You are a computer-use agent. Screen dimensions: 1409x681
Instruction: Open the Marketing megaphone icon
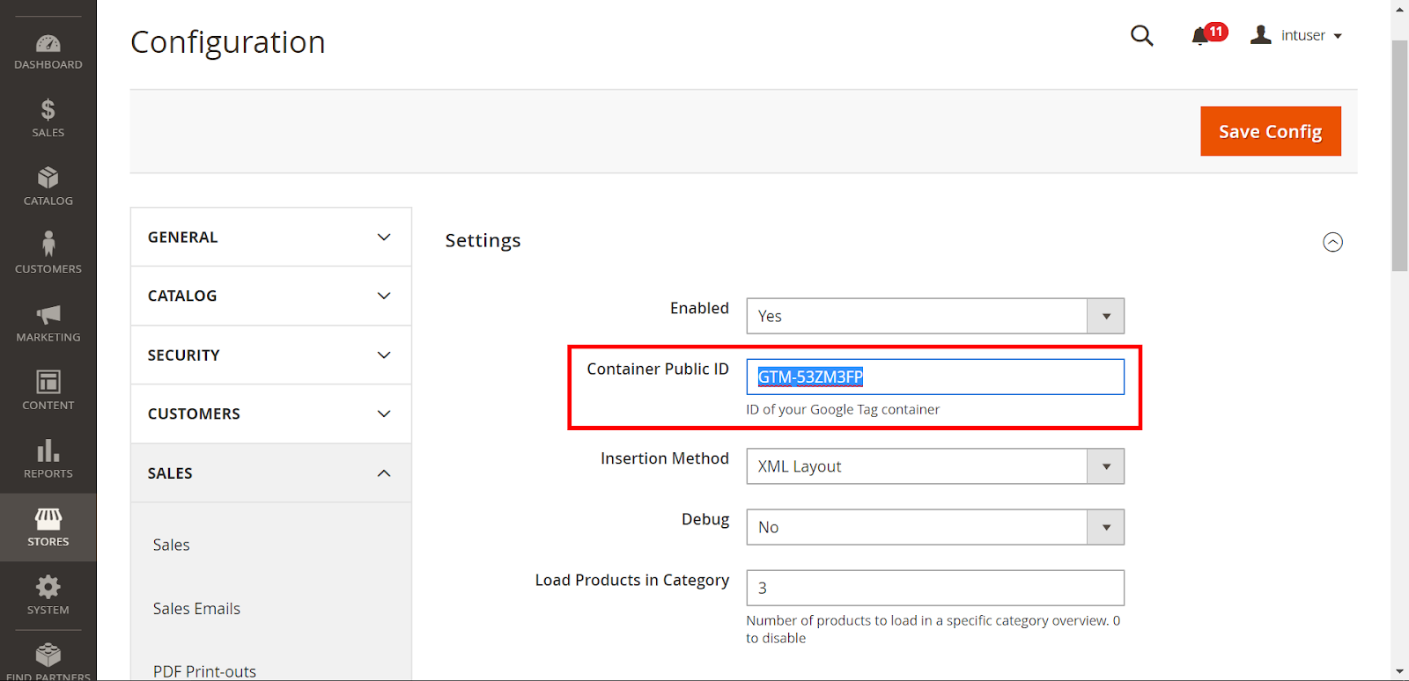tap(48, 315)
